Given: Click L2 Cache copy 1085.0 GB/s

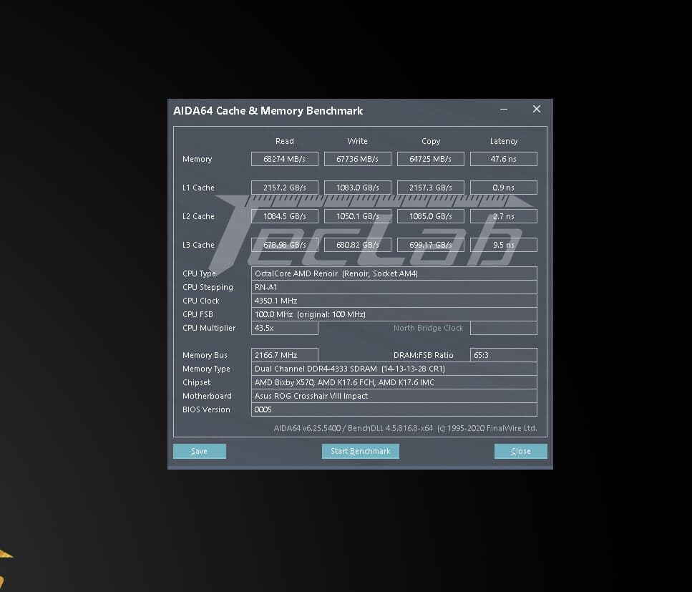Looking at the screenshot, I should coord(431,216).
